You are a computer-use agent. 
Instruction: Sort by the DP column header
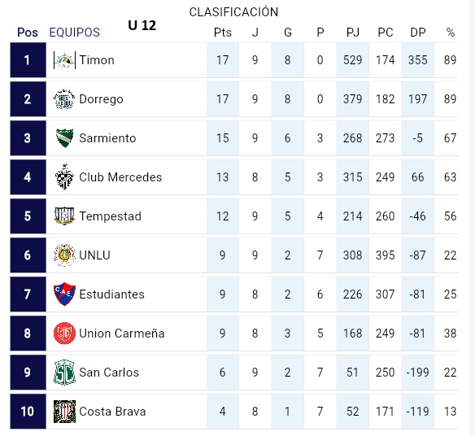point(418,33)
